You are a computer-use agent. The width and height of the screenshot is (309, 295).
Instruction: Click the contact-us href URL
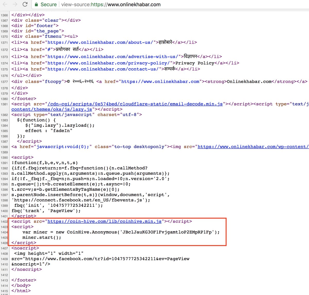(x=103, y=69)
